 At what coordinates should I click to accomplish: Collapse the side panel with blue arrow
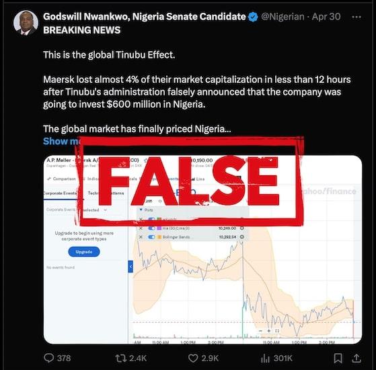(130, 266)
